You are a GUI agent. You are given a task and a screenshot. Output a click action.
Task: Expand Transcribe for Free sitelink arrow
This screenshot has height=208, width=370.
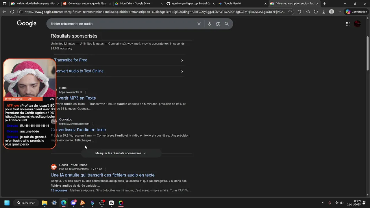[182, 60]
